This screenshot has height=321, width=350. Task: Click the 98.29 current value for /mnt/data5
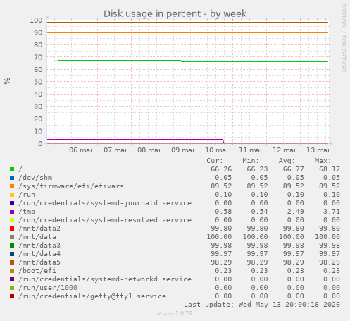(221, 262)
